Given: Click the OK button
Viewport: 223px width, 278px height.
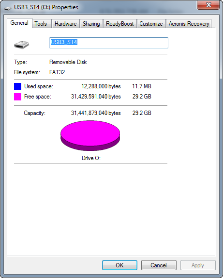Looking at the screenshot, I should point(119,265).
